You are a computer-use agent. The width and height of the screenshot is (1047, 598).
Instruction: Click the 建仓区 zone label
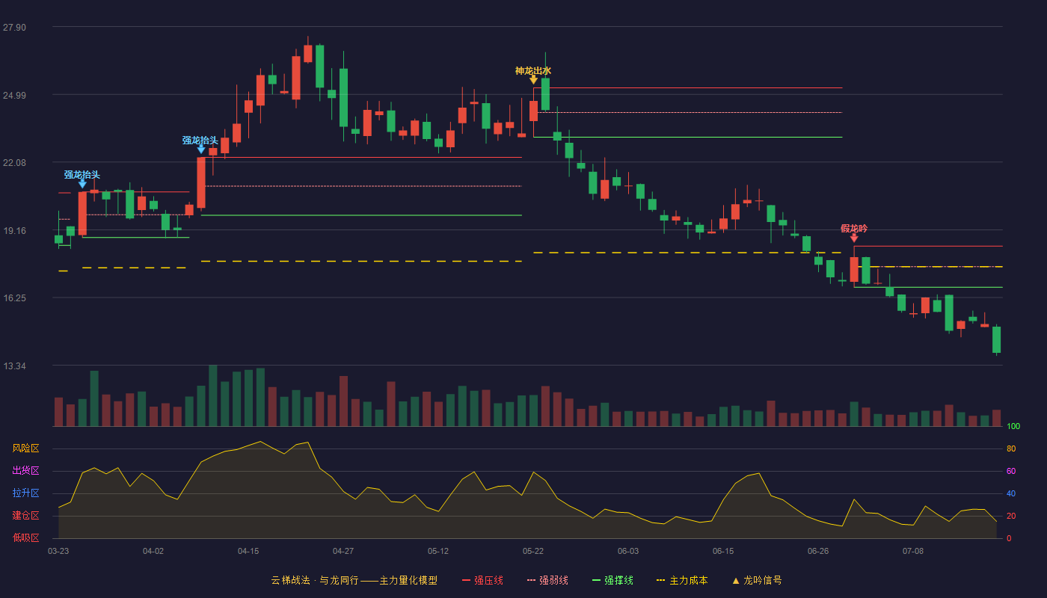coord(26,516)
